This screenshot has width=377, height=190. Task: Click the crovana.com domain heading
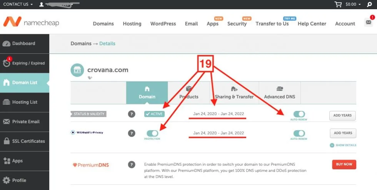(x=108, y=70)
